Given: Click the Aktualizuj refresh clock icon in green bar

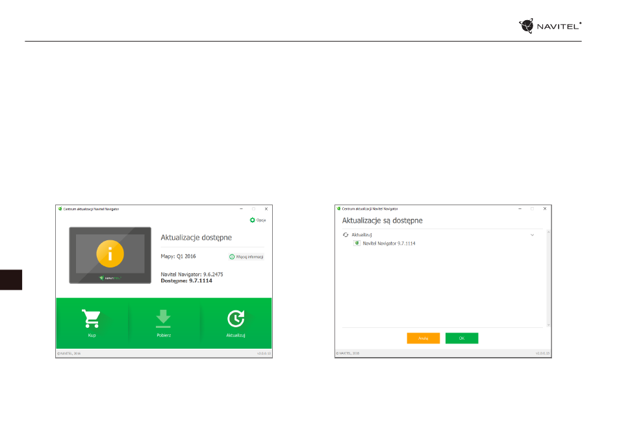Looking at the screenshot, I should (236, 319).
